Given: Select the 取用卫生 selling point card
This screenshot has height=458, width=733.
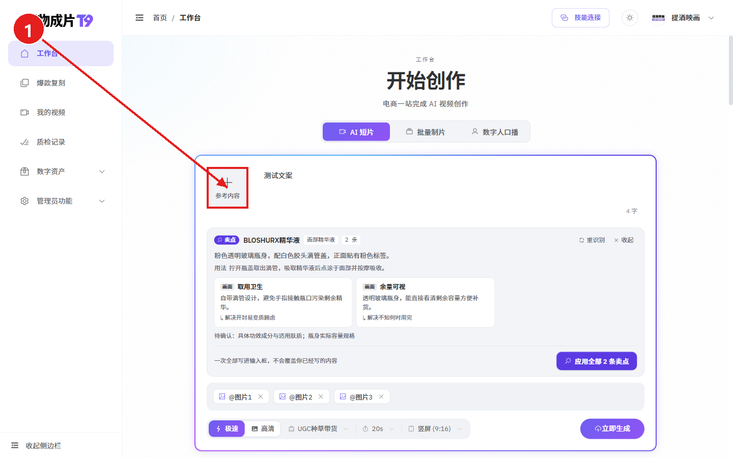Looking at the screenshot, I should (x=283, y=302).
